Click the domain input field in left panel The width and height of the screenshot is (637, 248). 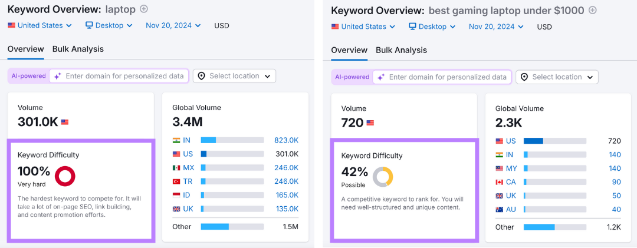click(124, 76)
